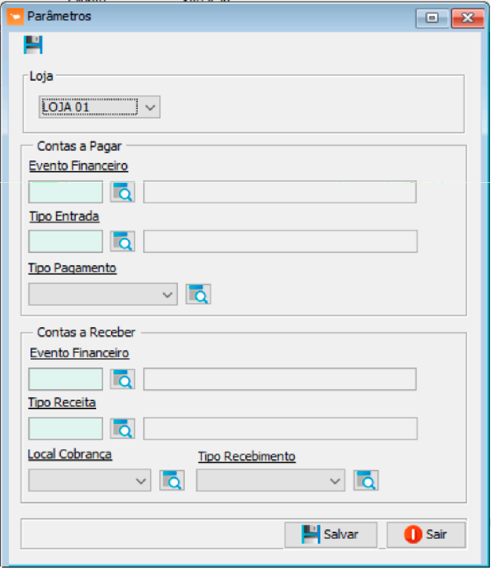491x569 pixels.
Task: Click search icon beside Local Cobrança dropdown
Action: coord(172,481)
